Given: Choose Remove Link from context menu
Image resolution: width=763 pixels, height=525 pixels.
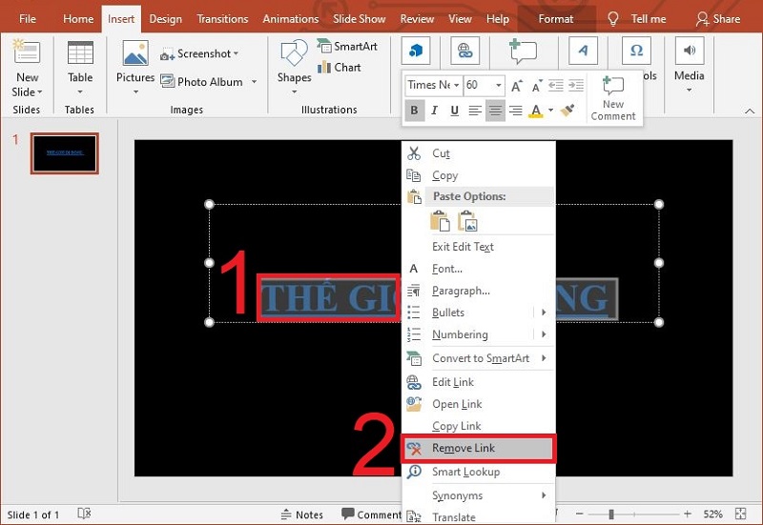Looking at the screenshot, I should (479, 448).
